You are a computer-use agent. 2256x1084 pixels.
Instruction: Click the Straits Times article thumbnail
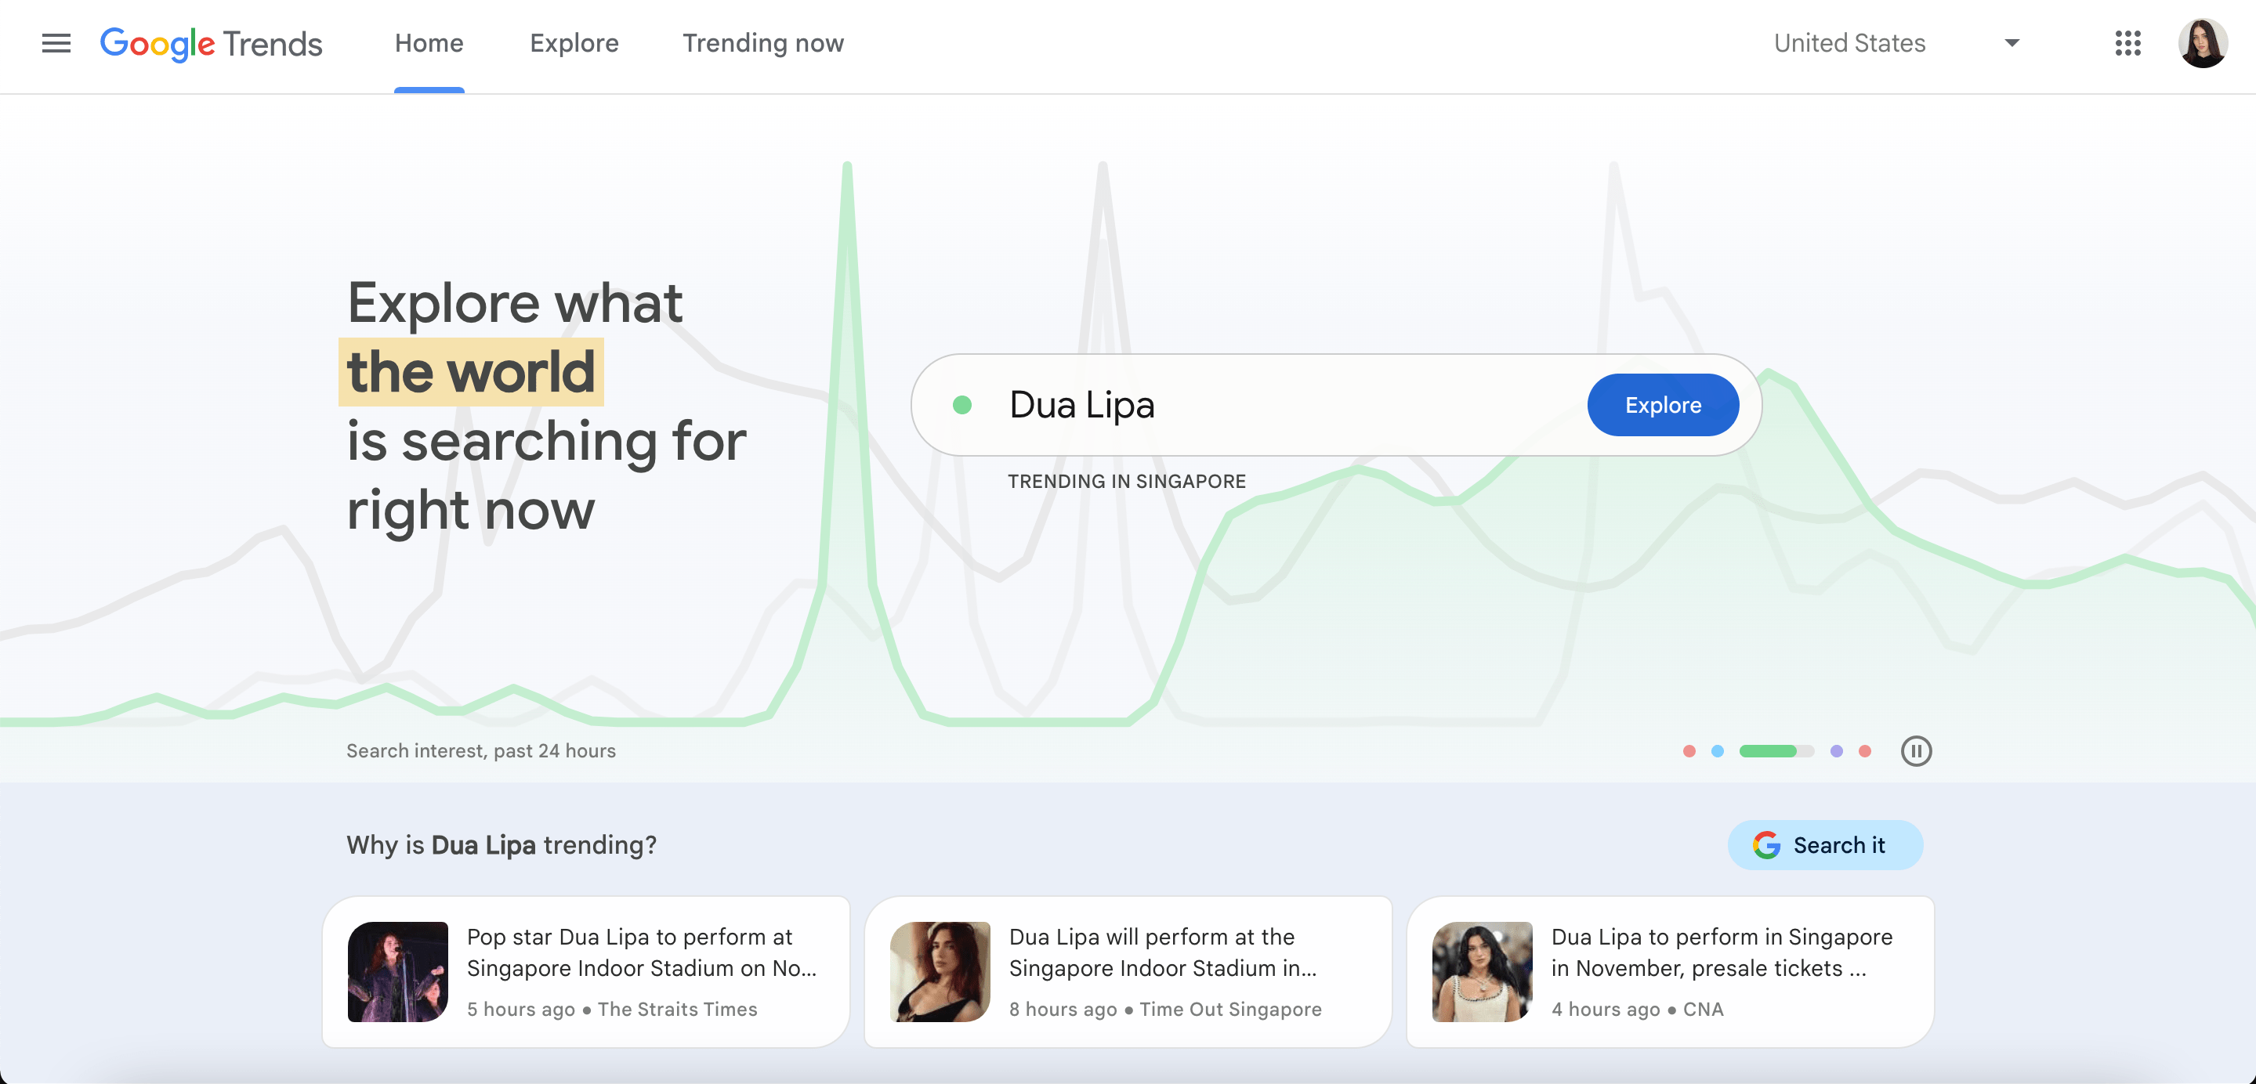397,972
